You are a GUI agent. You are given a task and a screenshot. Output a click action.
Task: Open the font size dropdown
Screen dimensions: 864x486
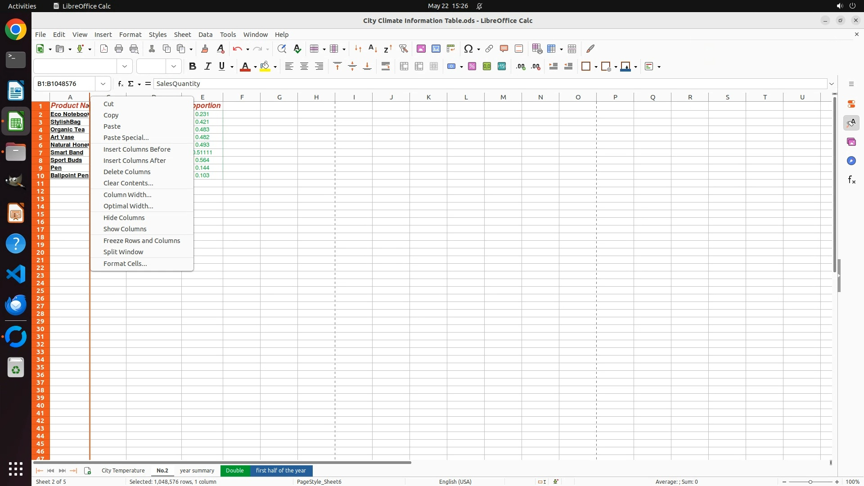174,67
